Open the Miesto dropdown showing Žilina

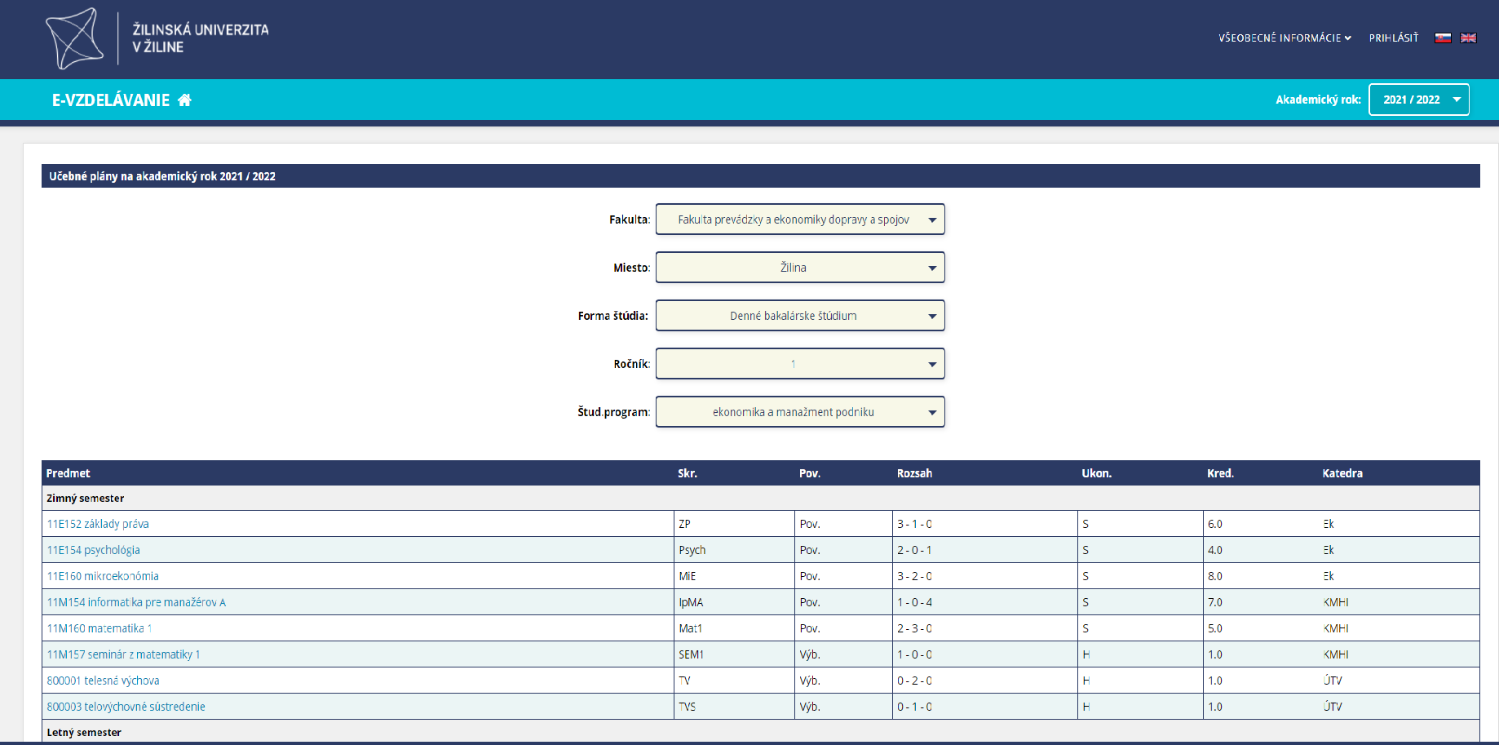799,268
